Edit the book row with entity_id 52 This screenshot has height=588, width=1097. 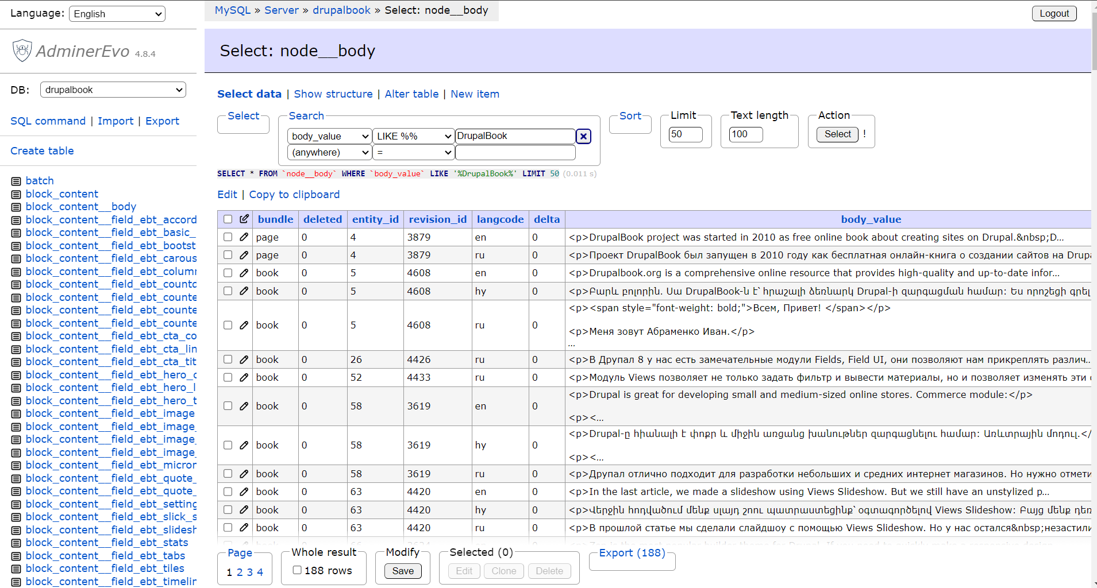point(244,377)
